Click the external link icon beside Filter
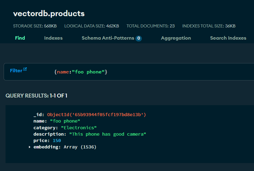This screenshot has height=171, width=254. [x=25, y=69]
